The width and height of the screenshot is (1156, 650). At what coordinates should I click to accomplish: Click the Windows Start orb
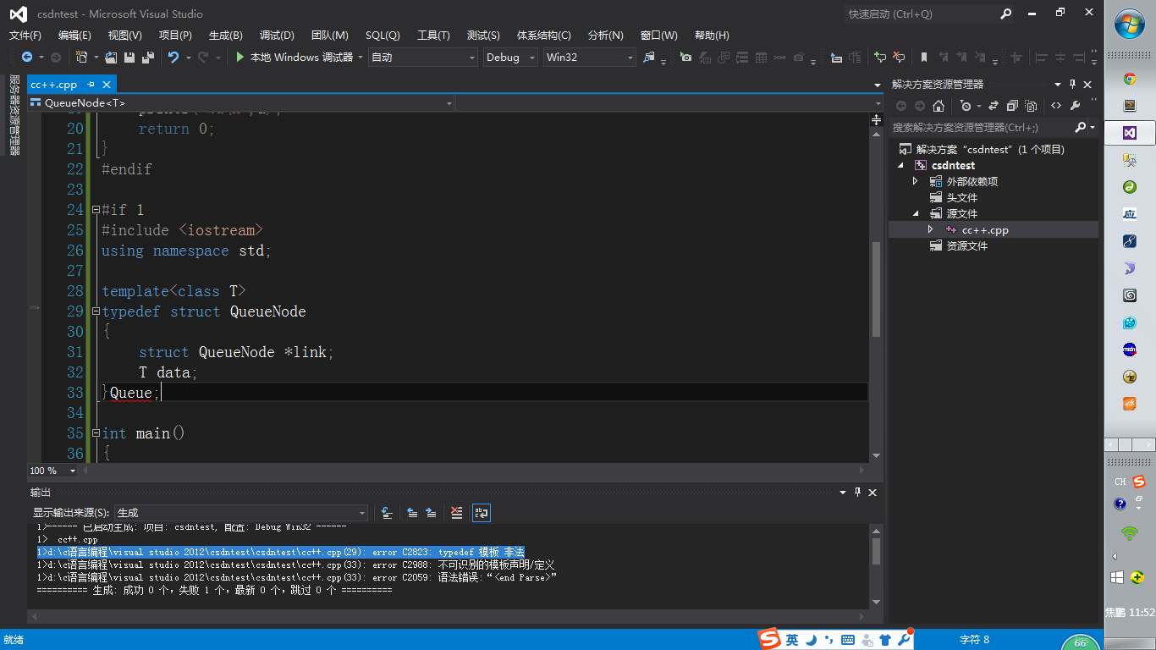tap(1130, 24)
